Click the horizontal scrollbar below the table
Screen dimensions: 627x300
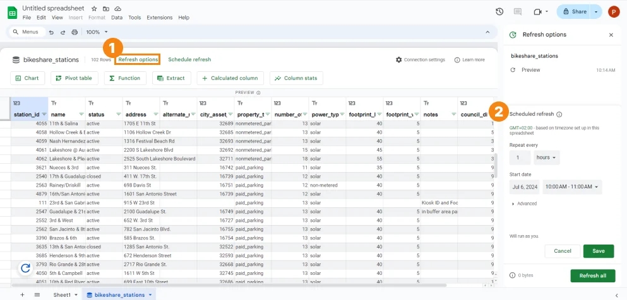tap(229, 286)
